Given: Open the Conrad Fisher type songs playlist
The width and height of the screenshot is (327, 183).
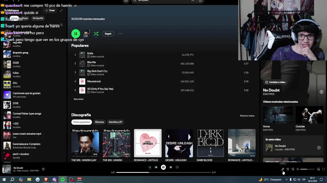Looking at the screenshot, I should 33,115.
